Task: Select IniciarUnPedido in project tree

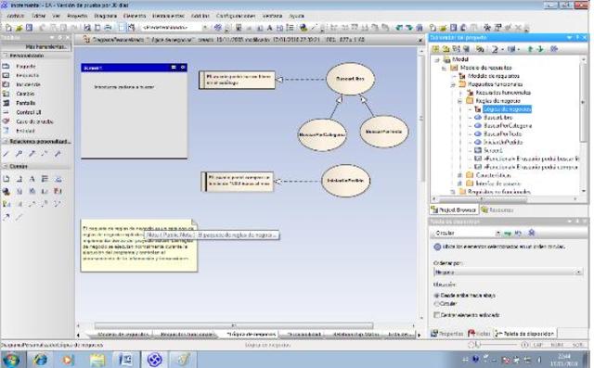Action: 503,142
